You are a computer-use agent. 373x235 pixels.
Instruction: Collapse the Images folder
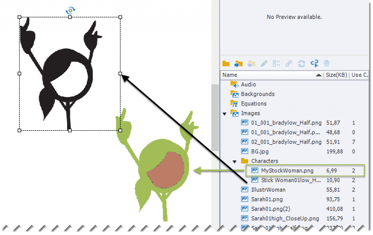coord(225,113)
